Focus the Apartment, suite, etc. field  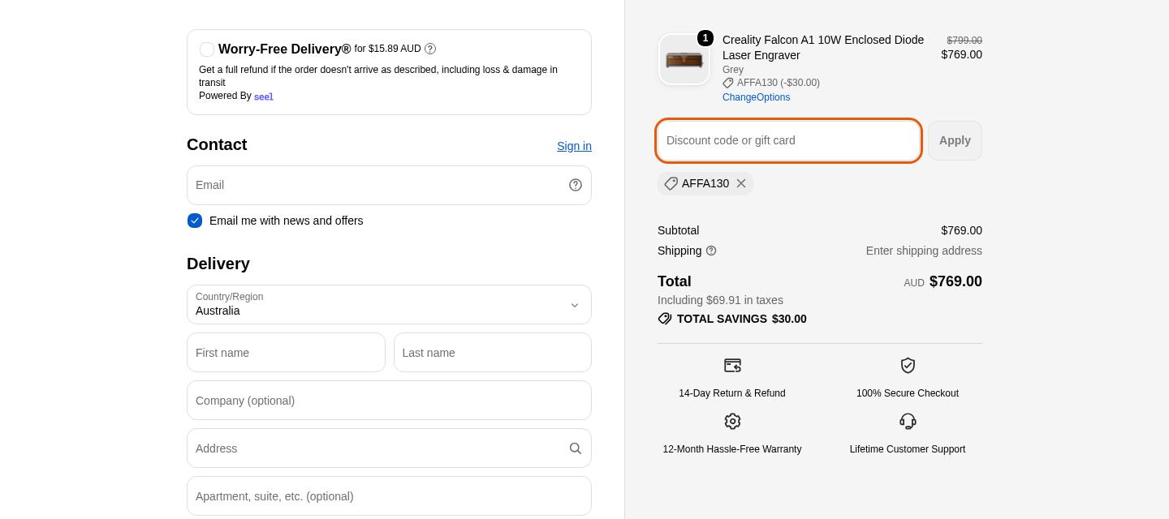[389, 496]
